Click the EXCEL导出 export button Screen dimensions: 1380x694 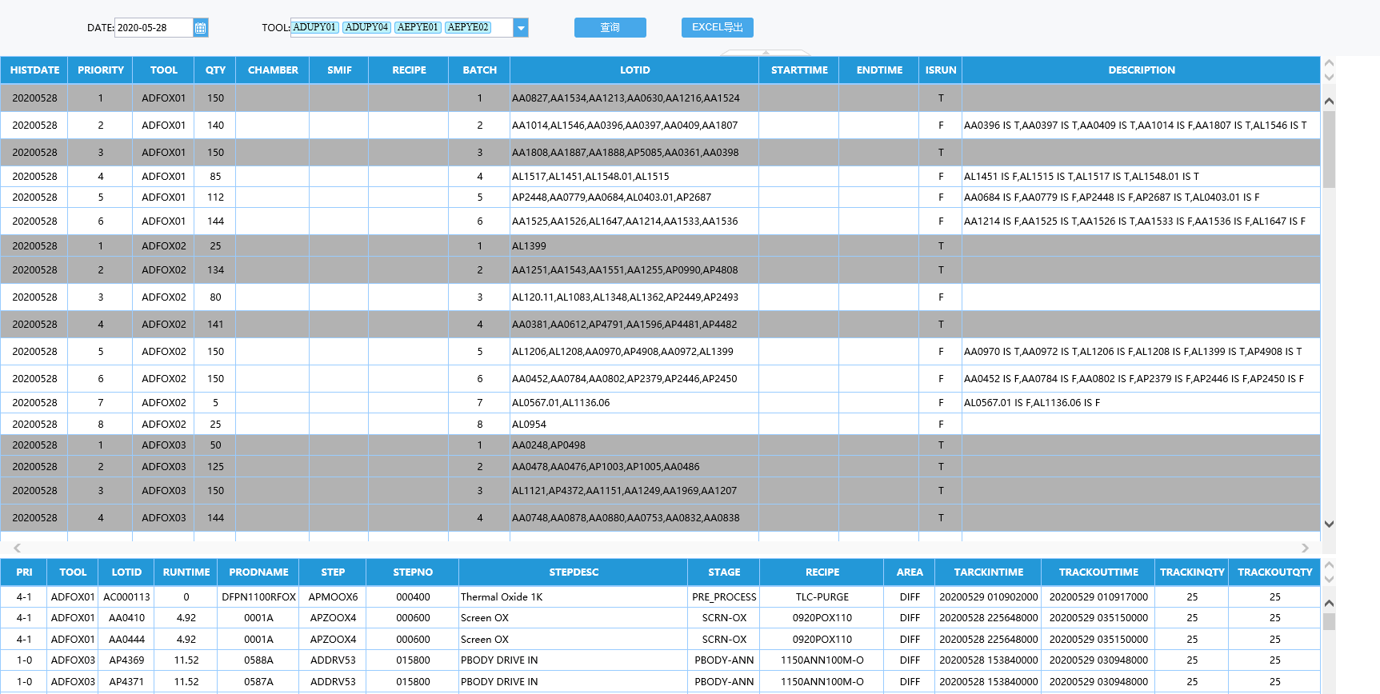718,28
